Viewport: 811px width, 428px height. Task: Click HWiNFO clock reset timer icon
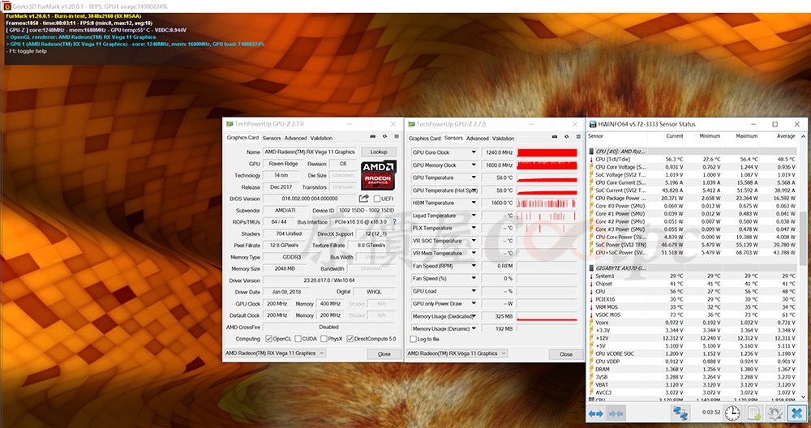[x=732, y=413]
